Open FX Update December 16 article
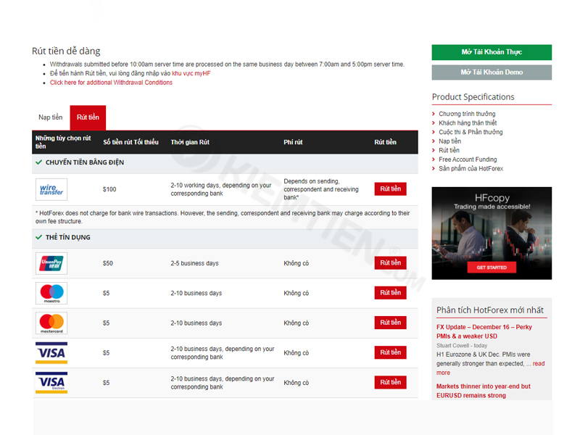Image resolution: width=580 pixels, height=435 pixels. 484,332
